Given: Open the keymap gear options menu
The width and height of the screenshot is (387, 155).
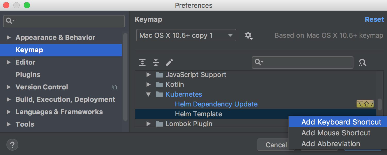Looking at the screenshot, I should pos(249,35).
